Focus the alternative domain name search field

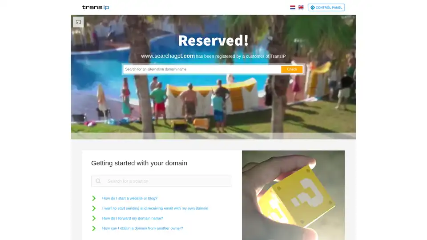pyautogui.click(x=202, y=69)
